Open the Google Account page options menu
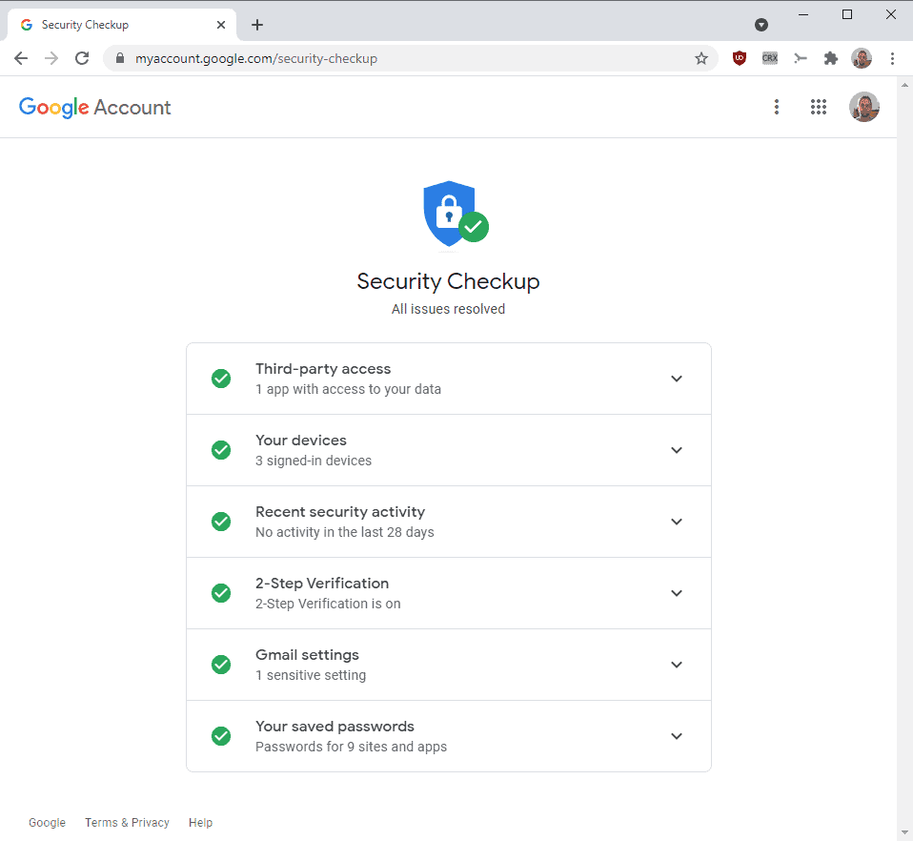Image resolution: width=913 pixels, height=841 pixels. [x=777, y=107]
